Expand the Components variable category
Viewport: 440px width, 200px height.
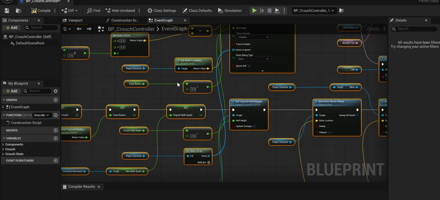coord(3,145)
